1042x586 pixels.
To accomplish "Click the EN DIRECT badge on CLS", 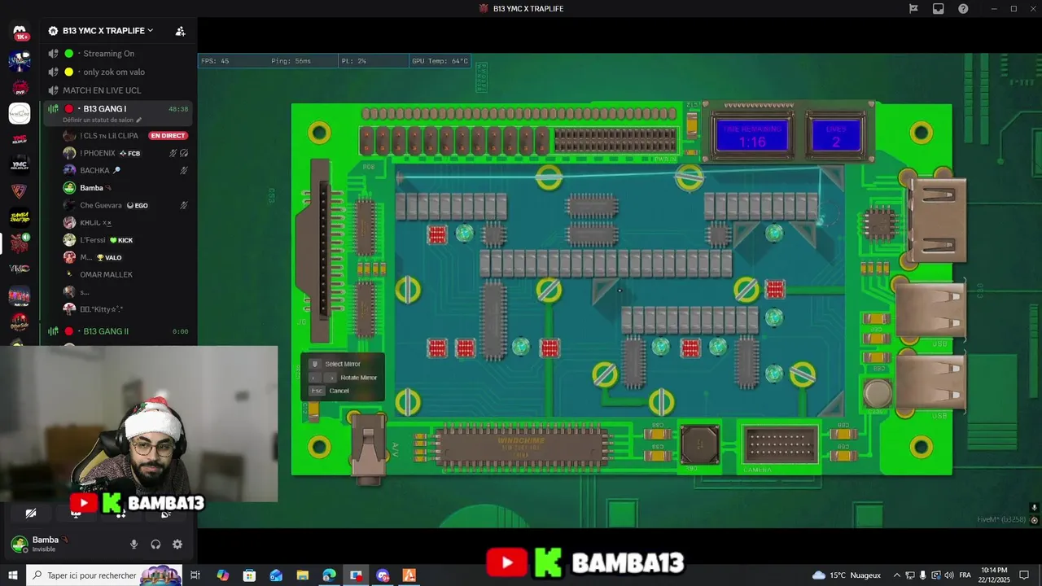I will pos(168,136).
